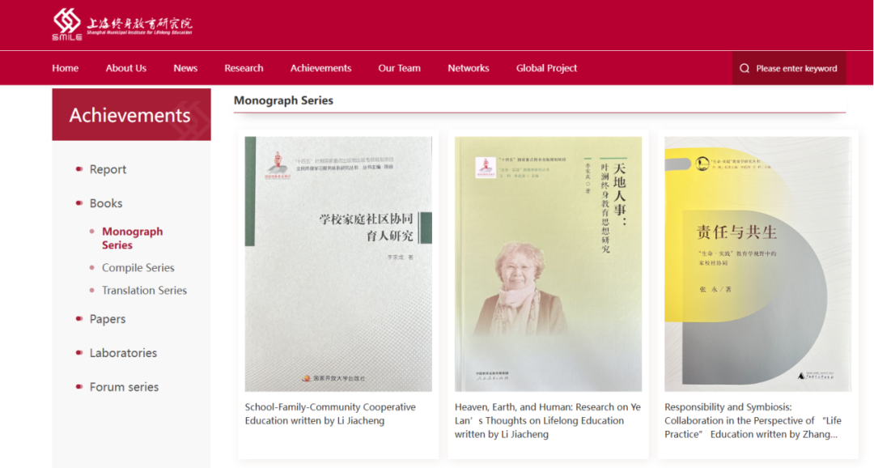The width and height of the screenshot is (874, 468).
Task: Click School-Family-Community Cooperative Education title link
Action: pos(330,414)
